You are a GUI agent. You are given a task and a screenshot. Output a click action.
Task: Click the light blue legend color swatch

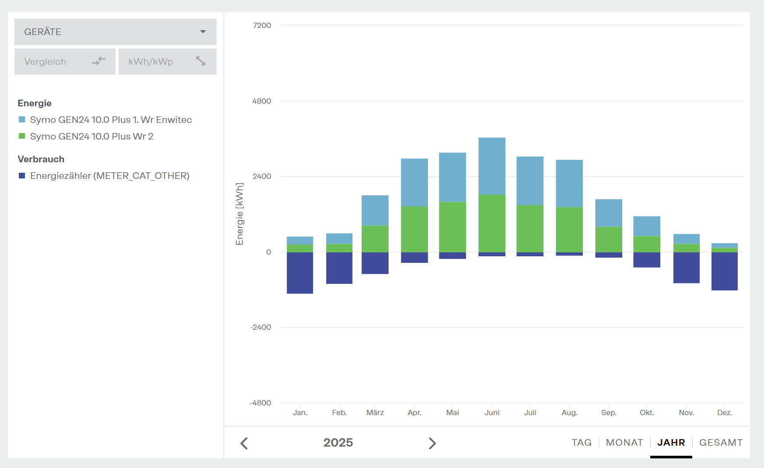click(22, 120)
